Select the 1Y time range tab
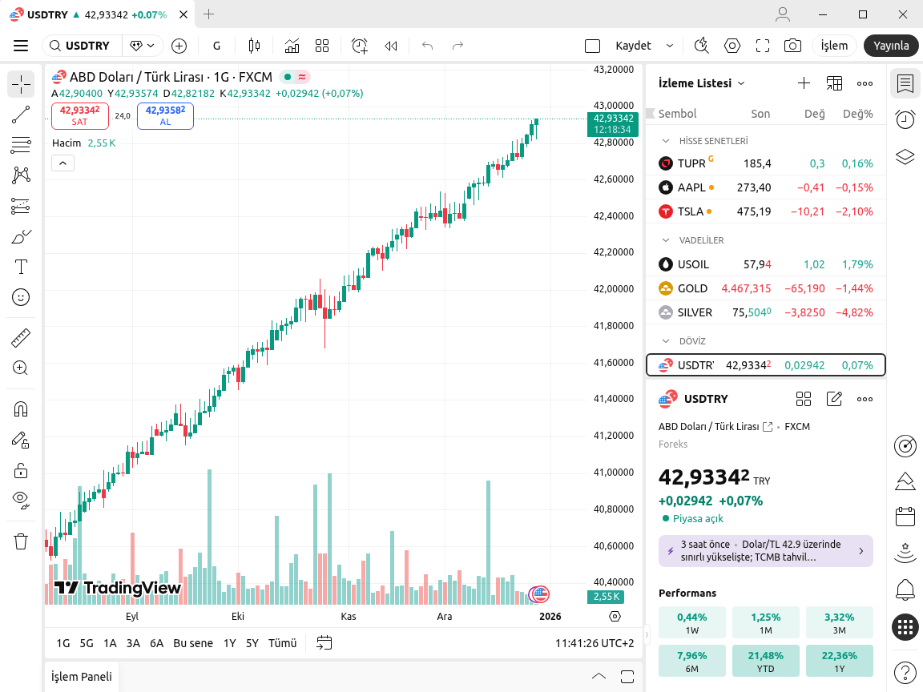The height and width of the screenshot is (692, 923). (x=229, y=643)
